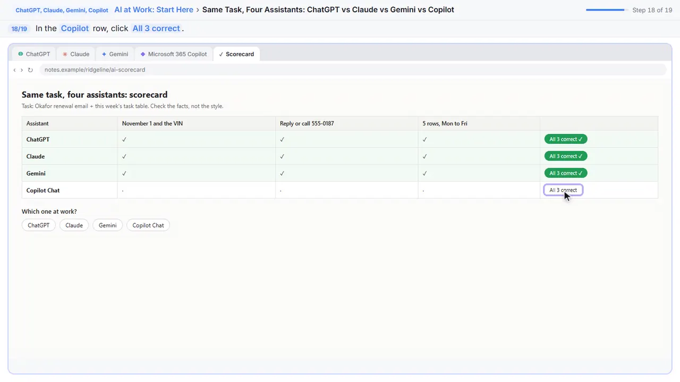Toggle All 3 correct in Gemini row
The height and width of the screenshot is (382, 680).
(x=566, y=173)
